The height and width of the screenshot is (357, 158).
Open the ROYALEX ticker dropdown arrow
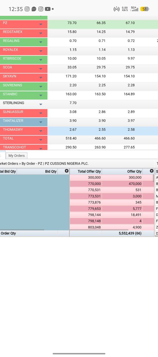pos(41,51)
